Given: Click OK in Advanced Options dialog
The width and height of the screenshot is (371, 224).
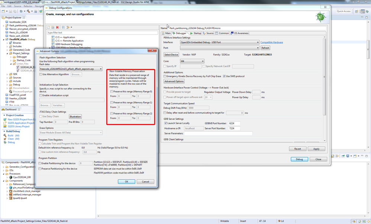Looking at the screenshot, I should pyautogui.click(x=127, y=182).
